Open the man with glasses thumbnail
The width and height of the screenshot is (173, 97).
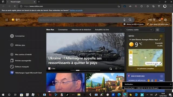coord(65,83)
